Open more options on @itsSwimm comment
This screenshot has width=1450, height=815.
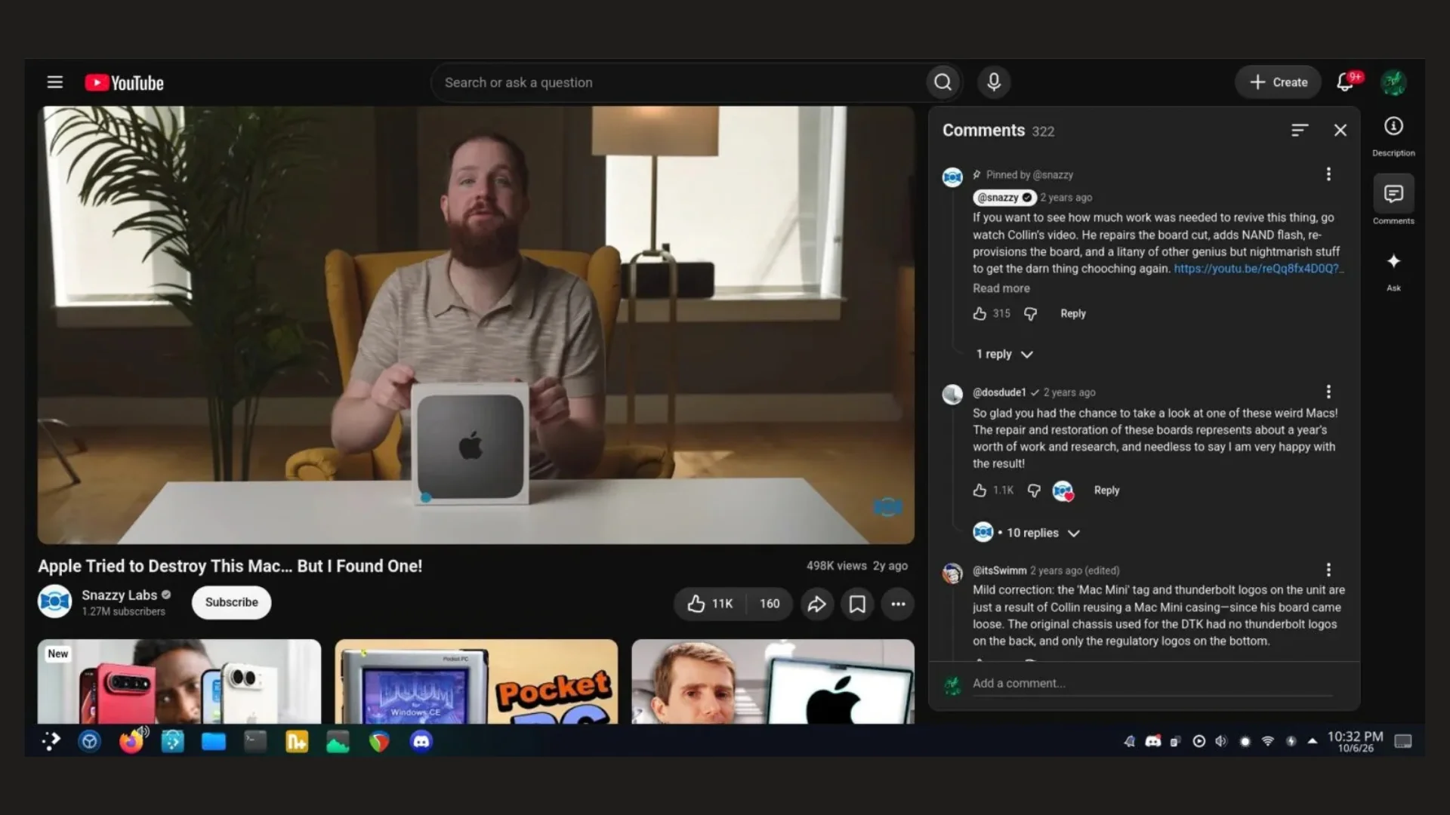1328,570
